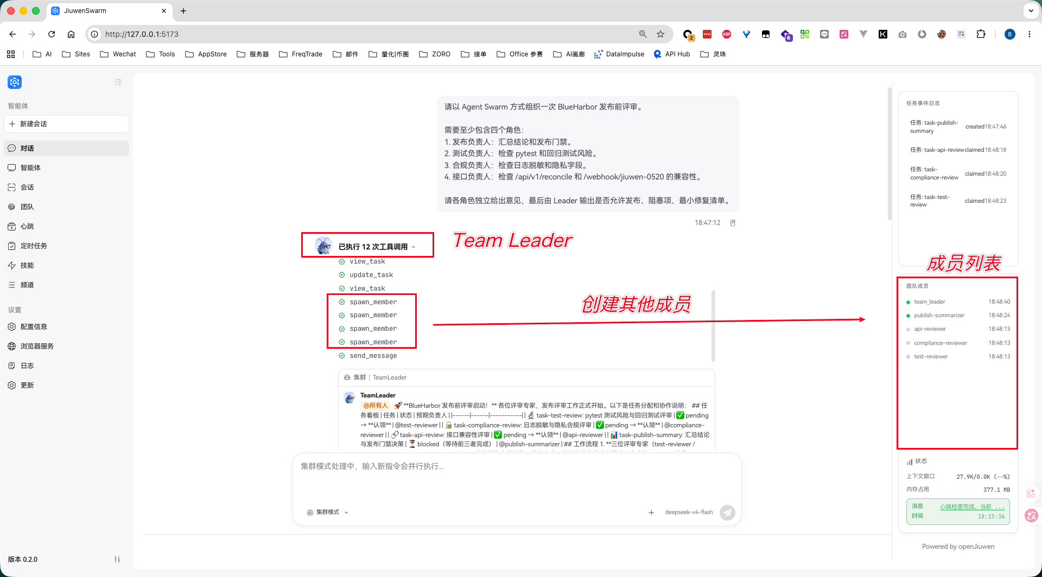Click the update_task tool call row

tap(371, 275)
